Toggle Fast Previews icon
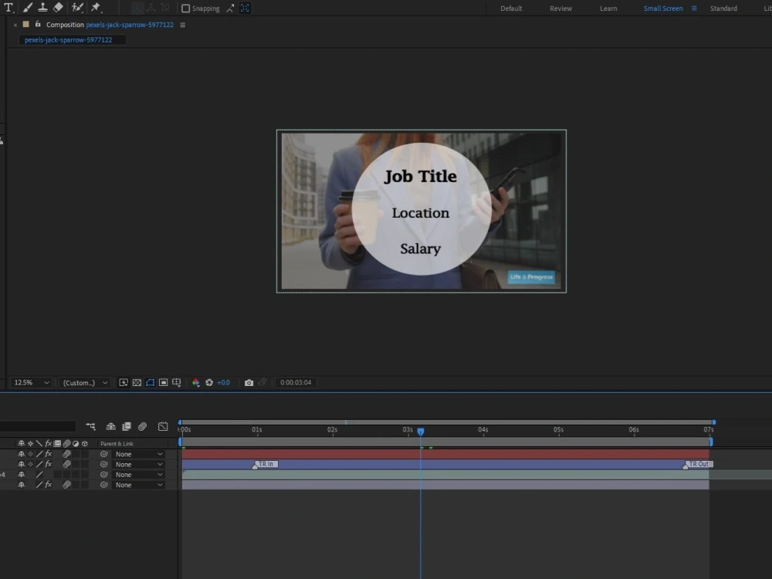This screenshot has width=772, height=579. tap(124, 383)
